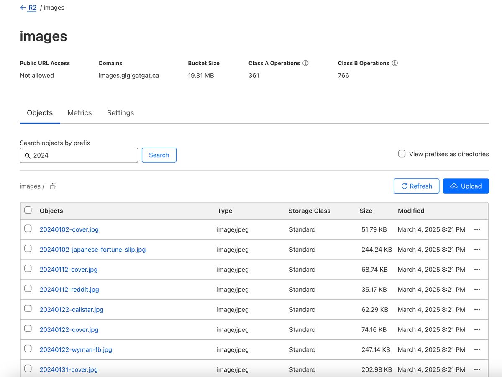Viewport: 502px width, 377px height.
Task: Click the 19.31 MB bucket size value
Action: tap(201, 76)
